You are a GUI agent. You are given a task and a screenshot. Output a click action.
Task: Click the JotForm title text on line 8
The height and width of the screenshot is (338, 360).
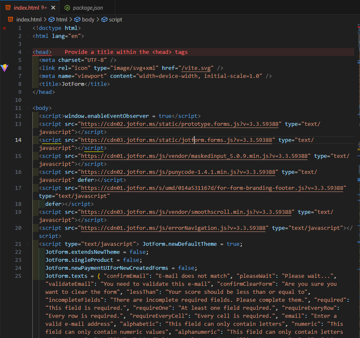tap(73, 84)
